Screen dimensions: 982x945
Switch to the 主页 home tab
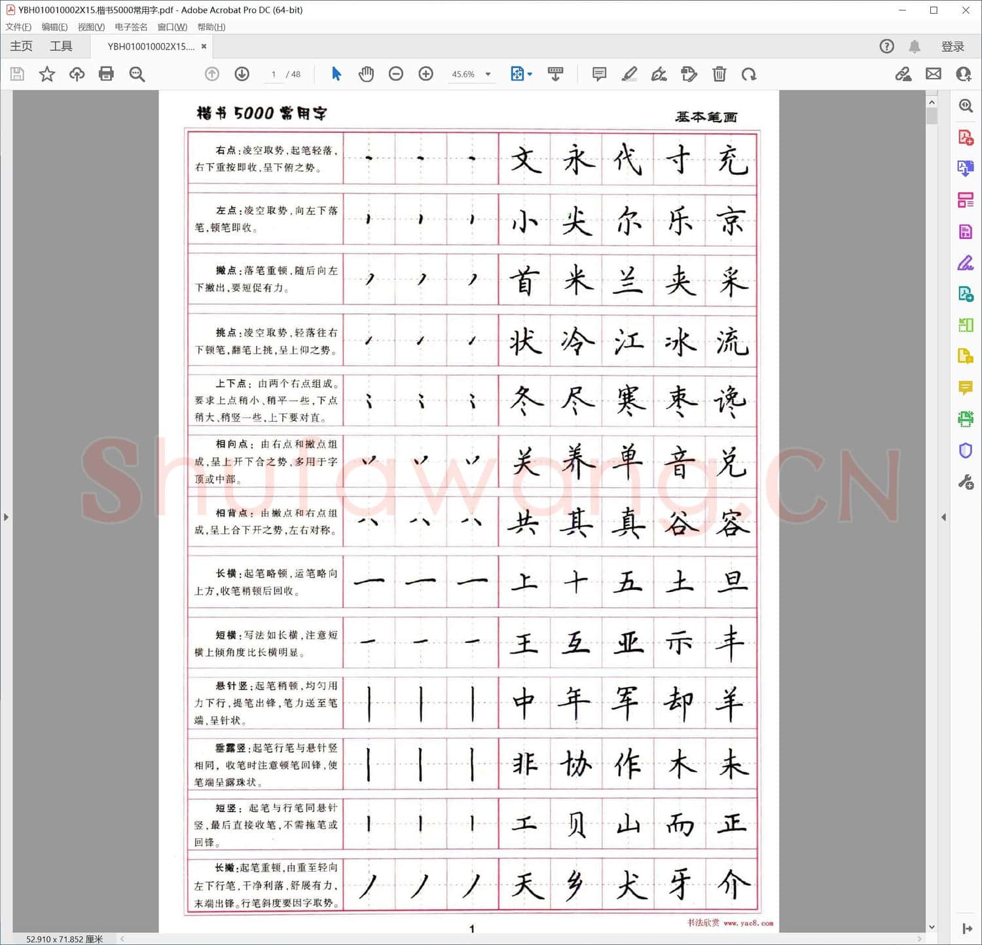pyautogui.click(x=22, y=46)
